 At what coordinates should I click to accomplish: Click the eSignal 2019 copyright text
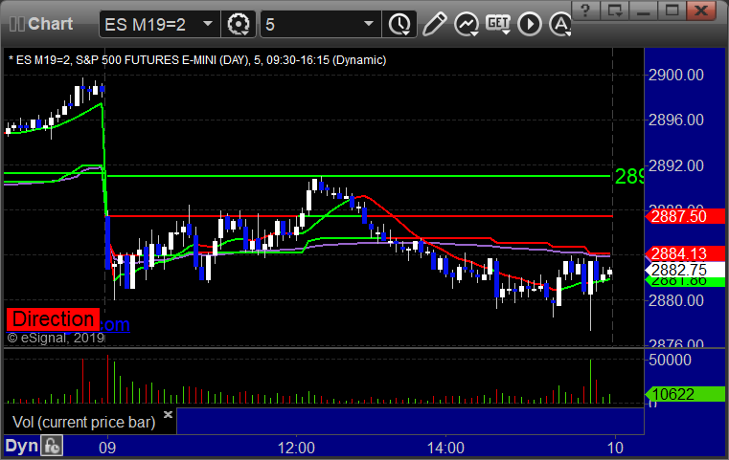coord(56,338)
